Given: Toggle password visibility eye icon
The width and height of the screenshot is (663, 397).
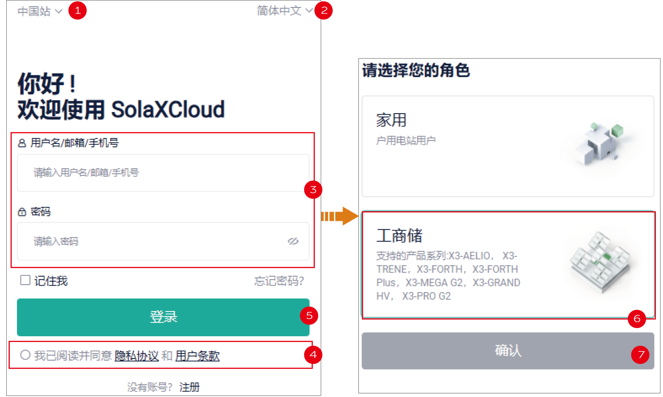Looking at the screenshot, I should [x=293, y=241].
